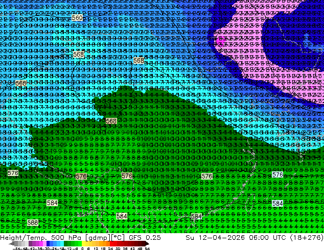This screenshot has width=324, height=250.
Task: Click the 560 contour height label
Action: pyautogui.click(x=77, y=17)
